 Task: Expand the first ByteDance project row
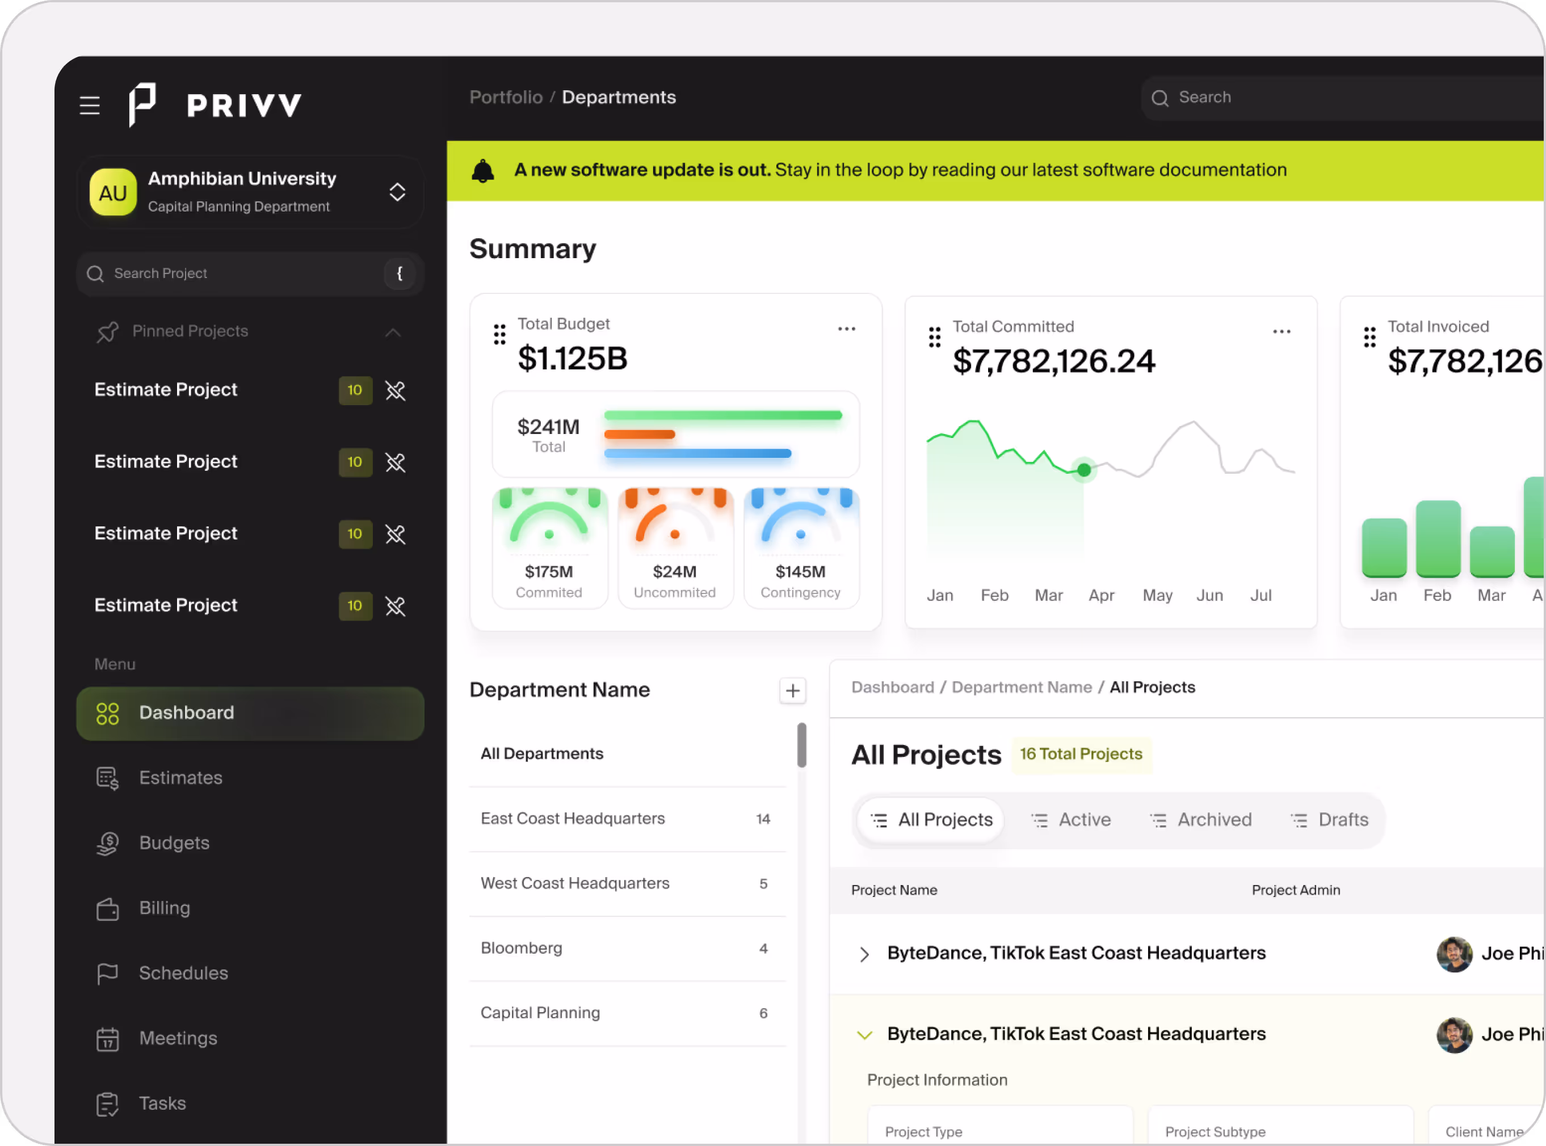pyautogui.click(x=864, y=955)
